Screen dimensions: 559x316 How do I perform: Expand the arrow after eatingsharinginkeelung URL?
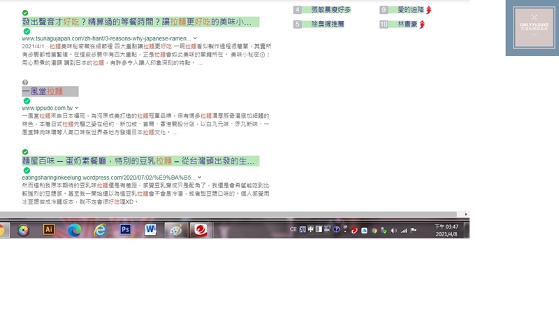pos(200,178)
